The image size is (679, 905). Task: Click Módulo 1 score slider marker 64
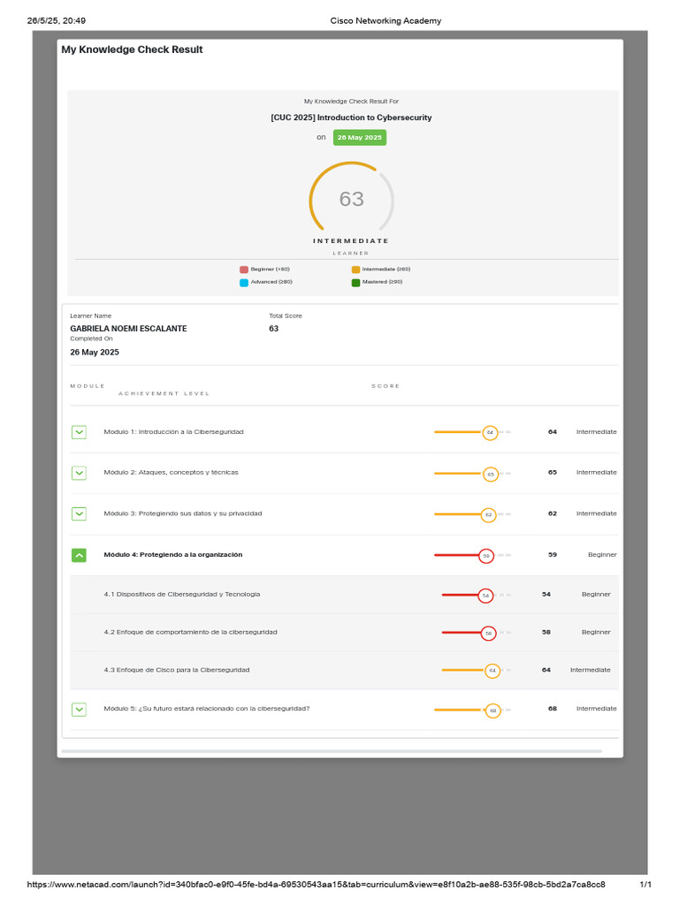(x=490, y=432)
